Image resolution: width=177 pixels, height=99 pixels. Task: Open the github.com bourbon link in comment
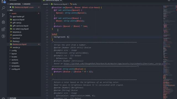pyautogui.click(x=113, y=64)
